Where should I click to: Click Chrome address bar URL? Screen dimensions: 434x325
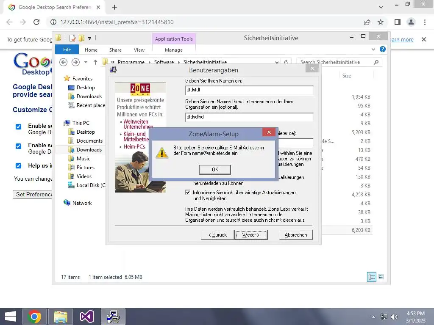click(117, 22)
